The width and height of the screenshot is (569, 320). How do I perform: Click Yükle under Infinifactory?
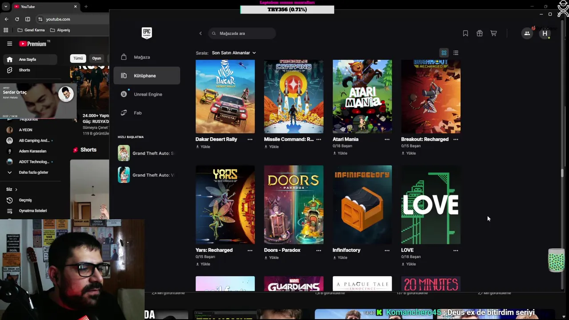coord(340,257)
